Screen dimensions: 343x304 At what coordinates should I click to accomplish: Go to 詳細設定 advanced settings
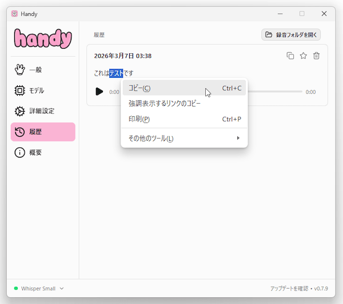coord(43,111)
